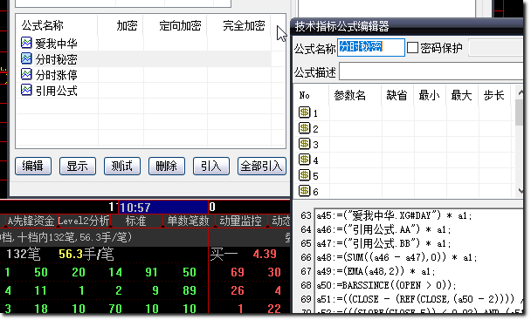
Task: Click the 最大 column header
Action: (x=462, y=95)
